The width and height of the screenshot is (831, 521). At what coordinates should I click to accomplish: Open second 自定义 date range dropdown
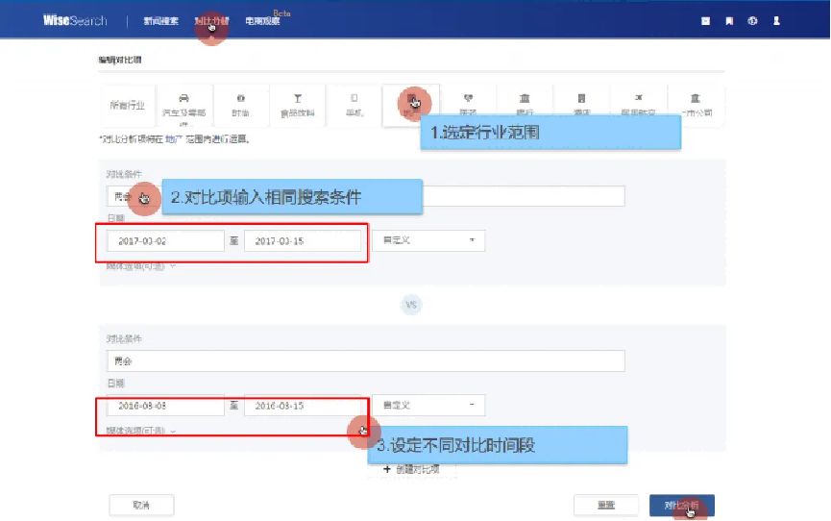click(x=428, y=406)
